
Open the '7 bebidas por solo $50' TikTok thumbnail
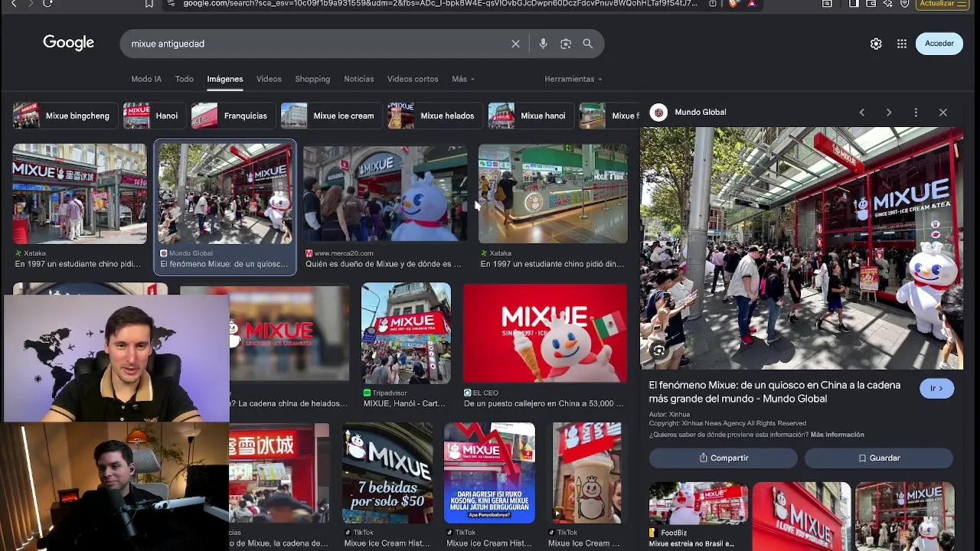[387, 473]
